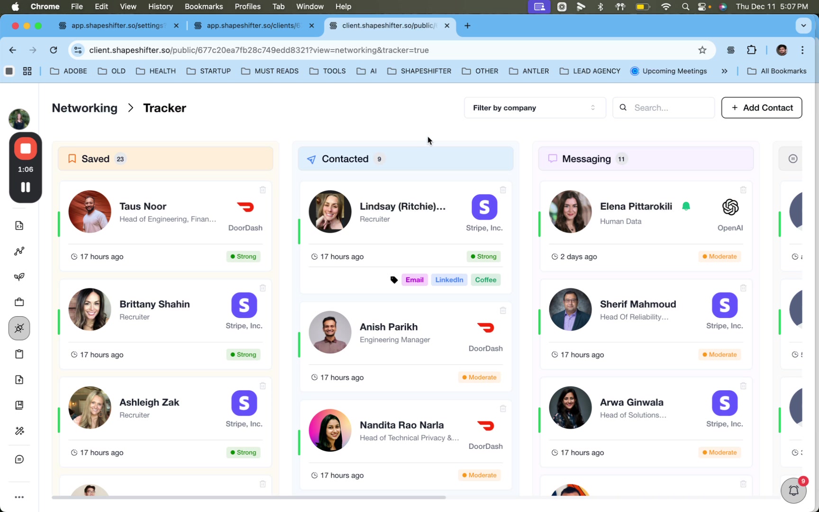Open the networking graph panel in the sidebar
This screenshot has height=512, width=819.
pyautogui.click(x=19, y=251)
